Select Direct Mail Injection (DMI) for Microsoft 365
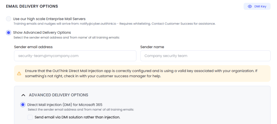Viewport: 277px width, 124px height. point(23,105)
